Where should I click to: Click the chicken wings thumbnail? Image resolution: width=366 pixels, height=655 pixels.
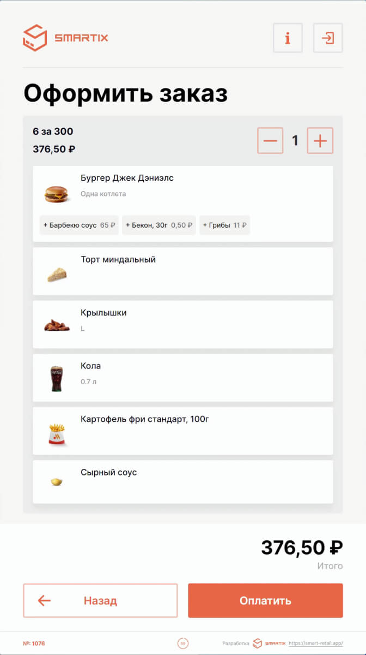tap(57, 326)
